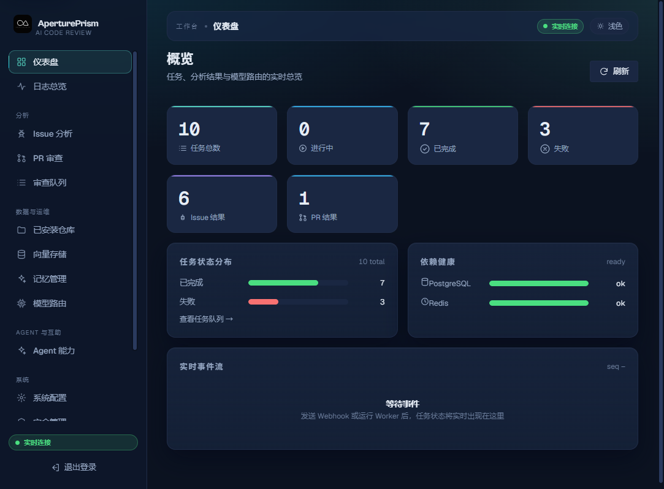Open 向量存储 section
Viewport: 664px width, 489px height.
[x=70, y=254]
